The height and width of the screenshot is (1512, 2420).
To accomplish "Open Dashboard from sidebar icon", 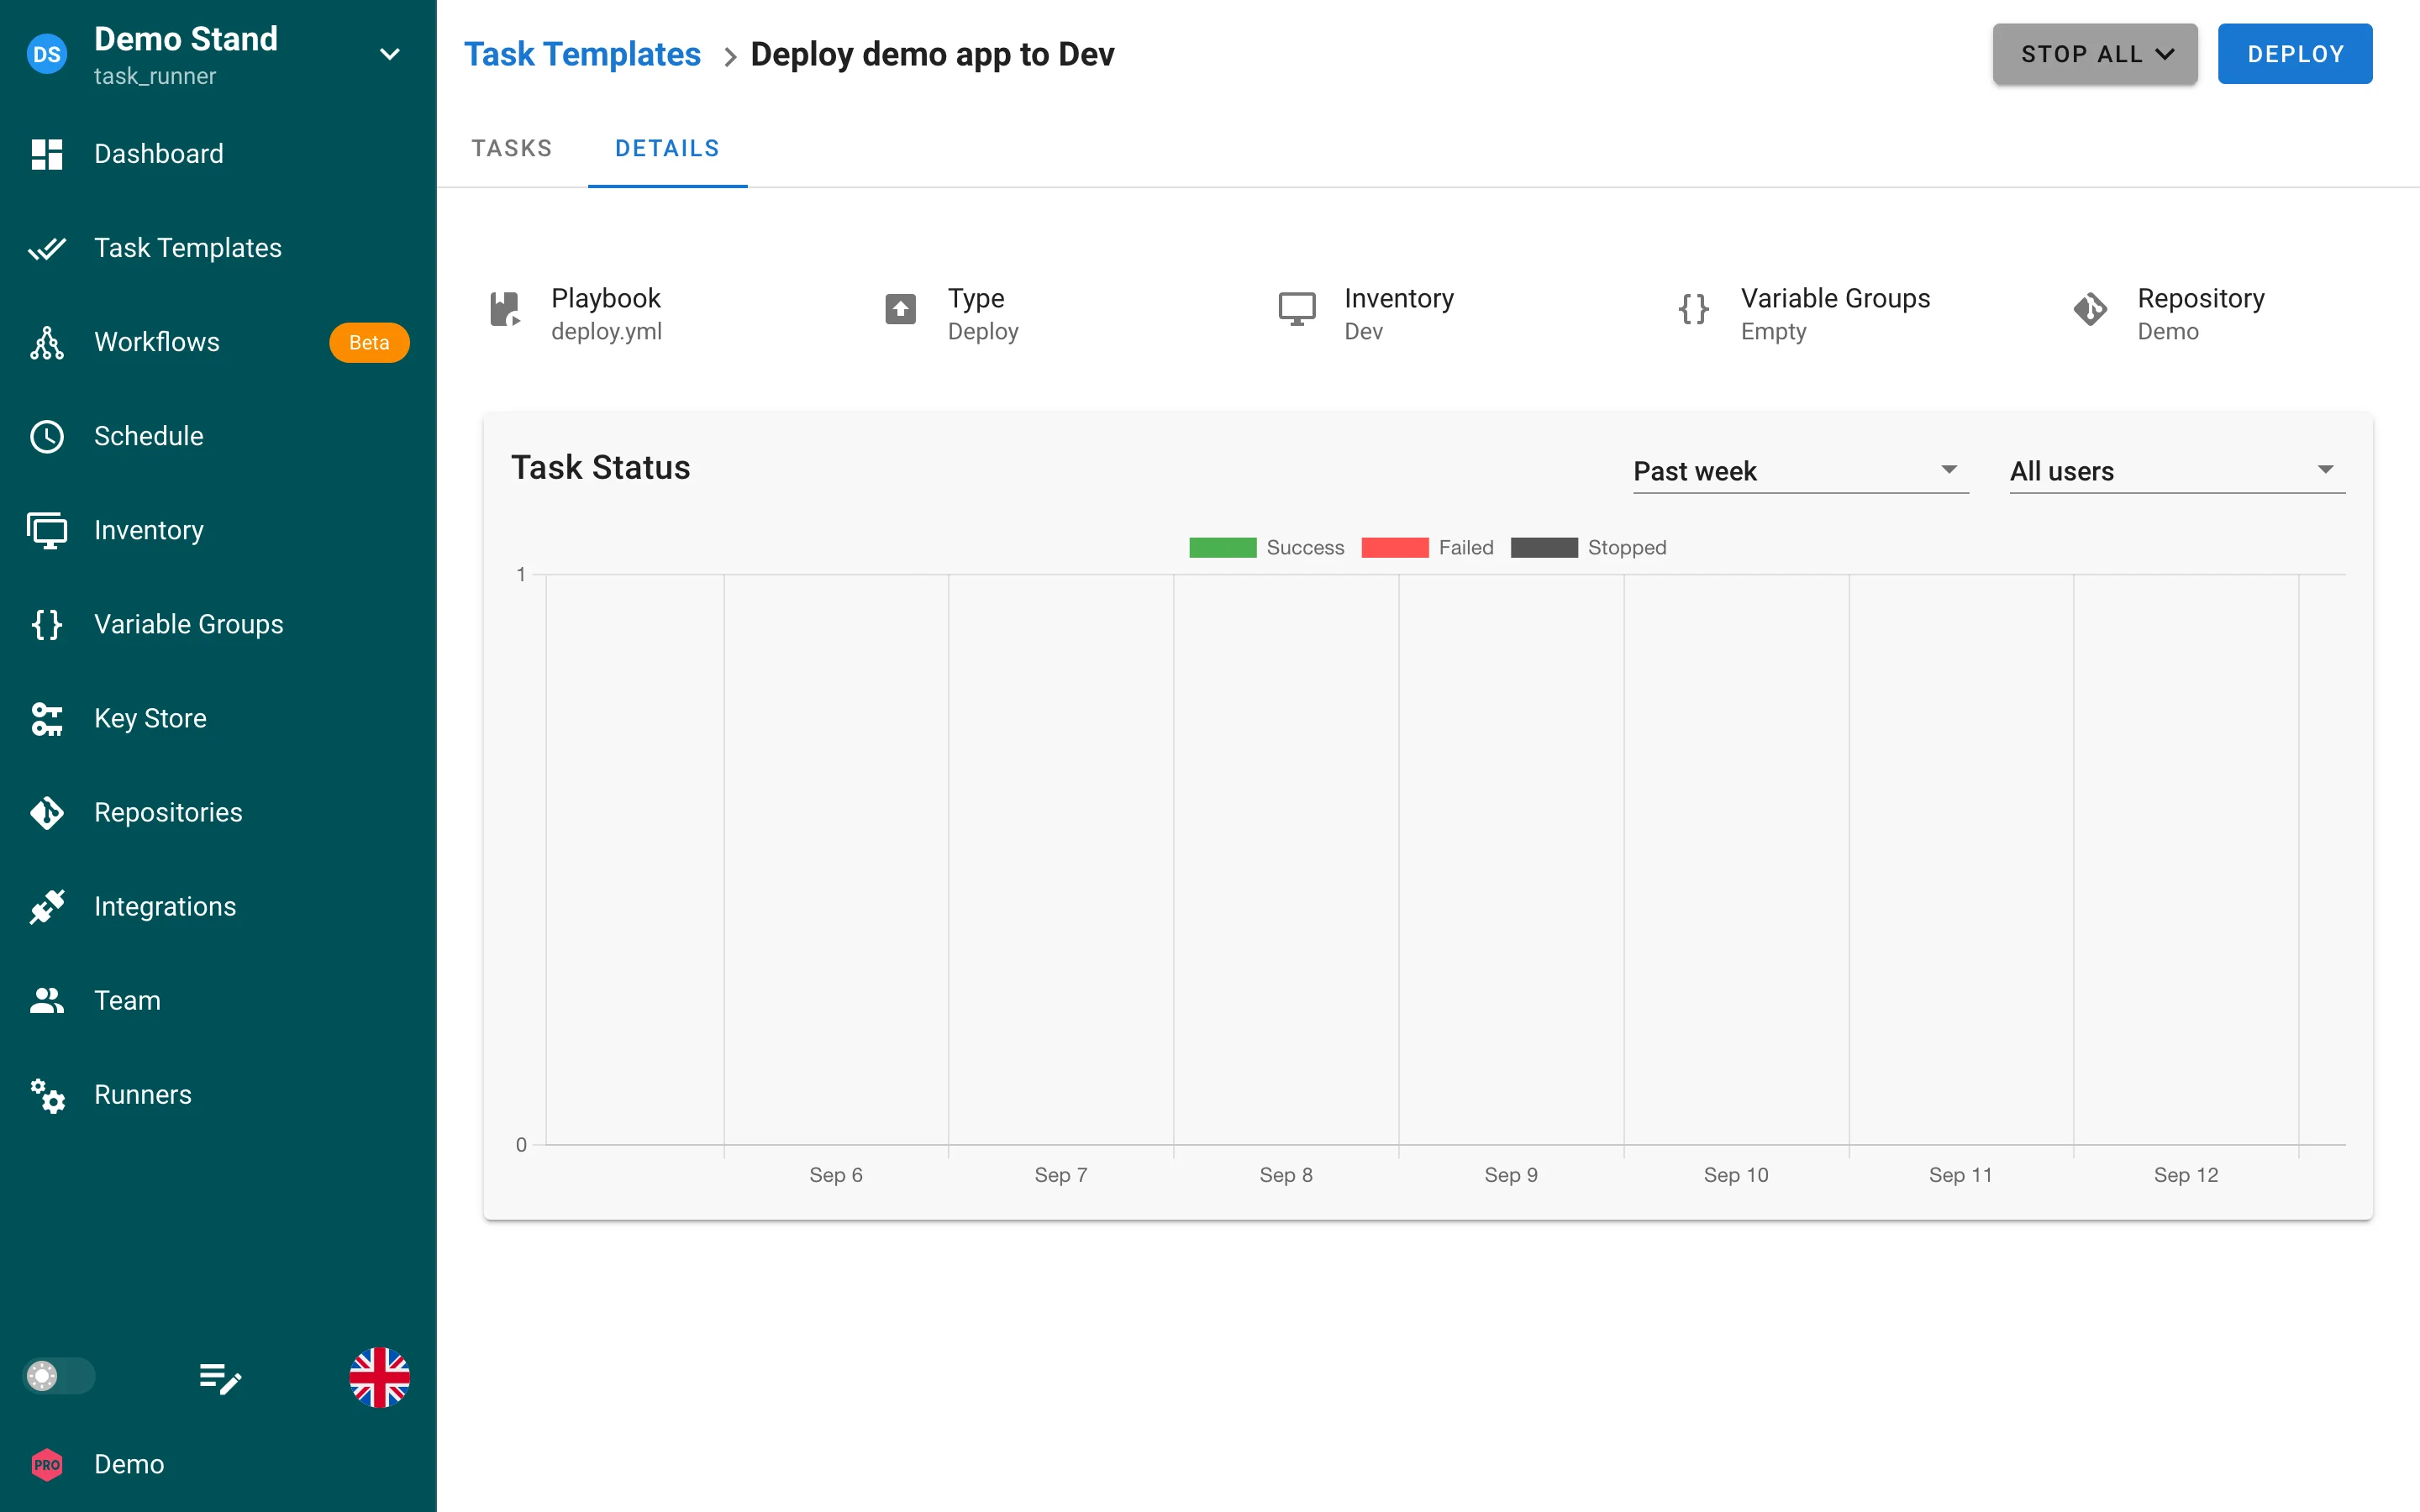I will pyautogui.click(x=47, y=154).
